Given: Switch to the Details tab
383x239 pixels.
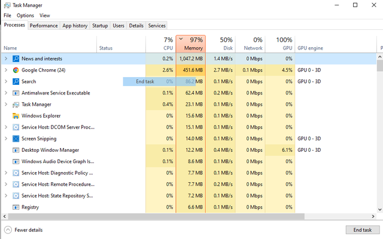Looking at the screenshot, I should click(x=136, y=26).
